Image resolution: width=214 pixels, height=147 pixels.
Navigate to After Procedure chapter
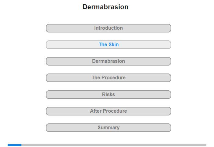coord(108,111)
